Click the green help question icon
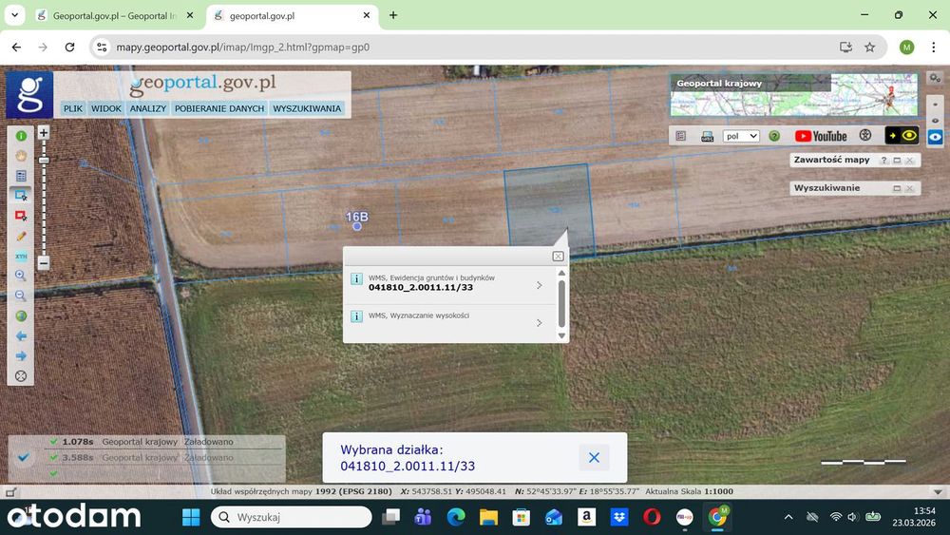950x535 pixels. pyautogui.click(x=774, y=136)
